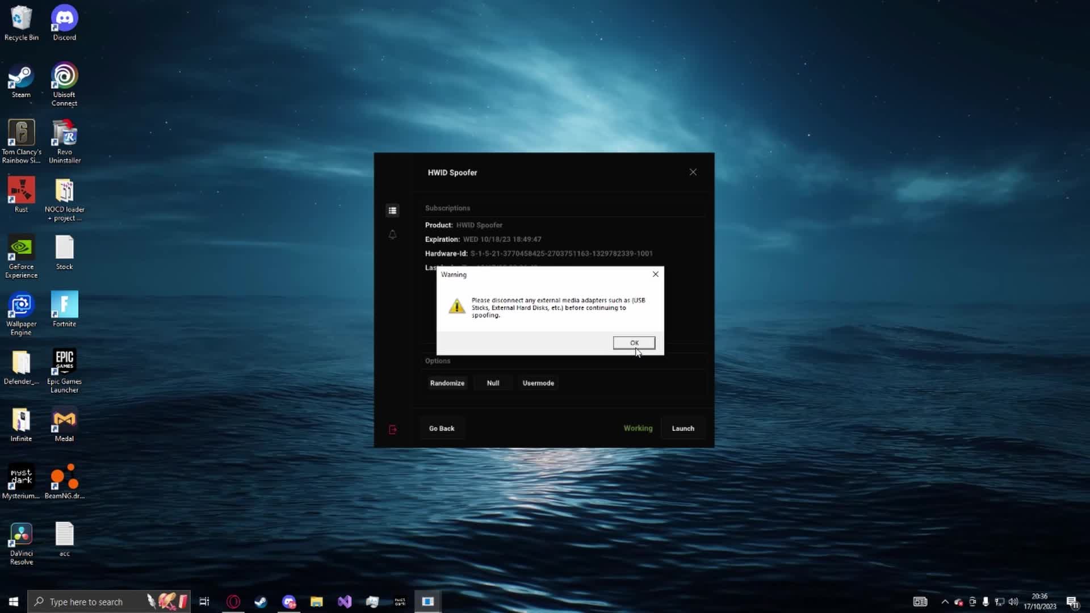Show hidden system tray icons
The height and width of the screenshot is (613, 1090).
[945, 602]
